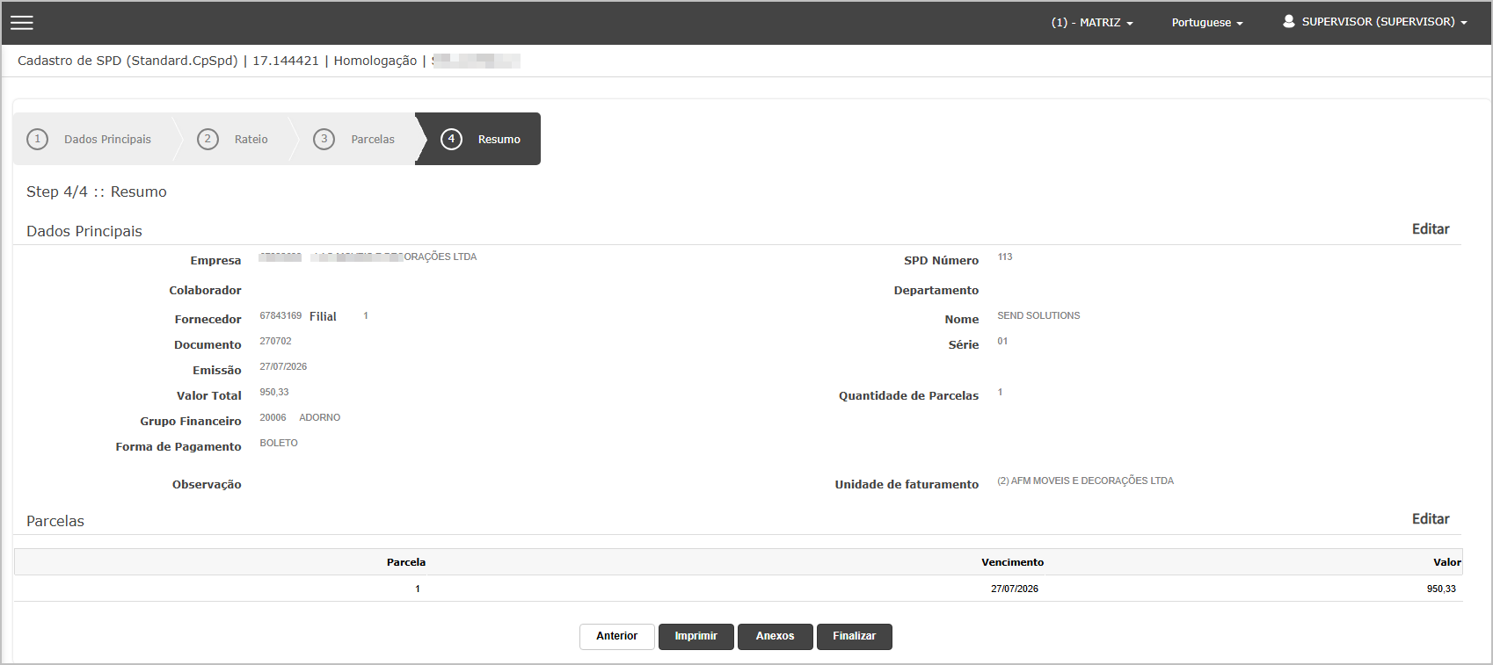The width and height of the screenshot is (1493, 665).
Task: Click Editar for Dados Principais section
Action: (1431, 229)
